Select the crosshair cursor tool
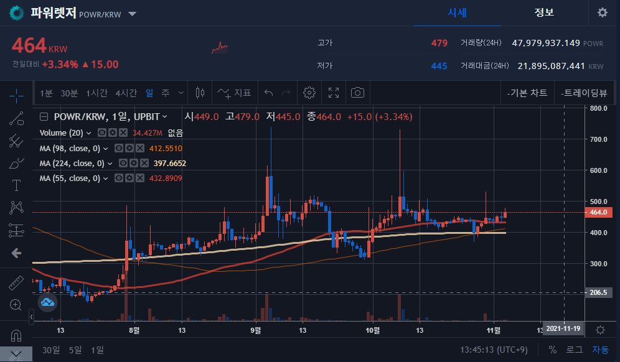Viewport: 620px width, 362px height. point(16,96)
